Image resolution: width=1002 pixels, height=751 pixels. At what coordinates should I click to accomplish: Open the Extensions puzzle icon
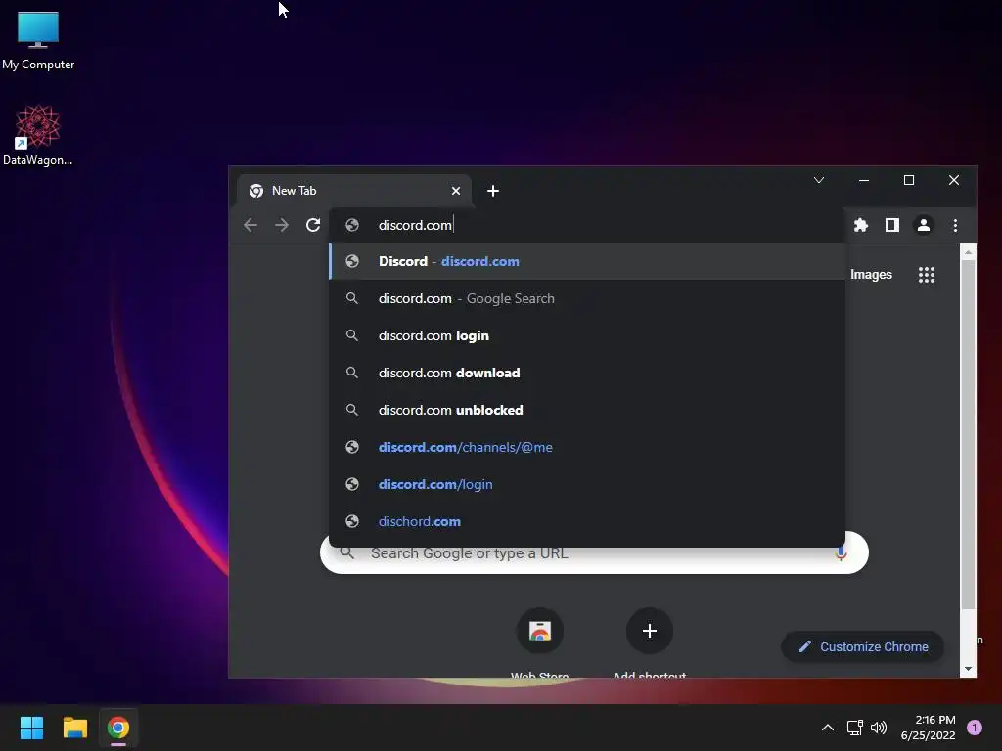[x=861, y=225]
